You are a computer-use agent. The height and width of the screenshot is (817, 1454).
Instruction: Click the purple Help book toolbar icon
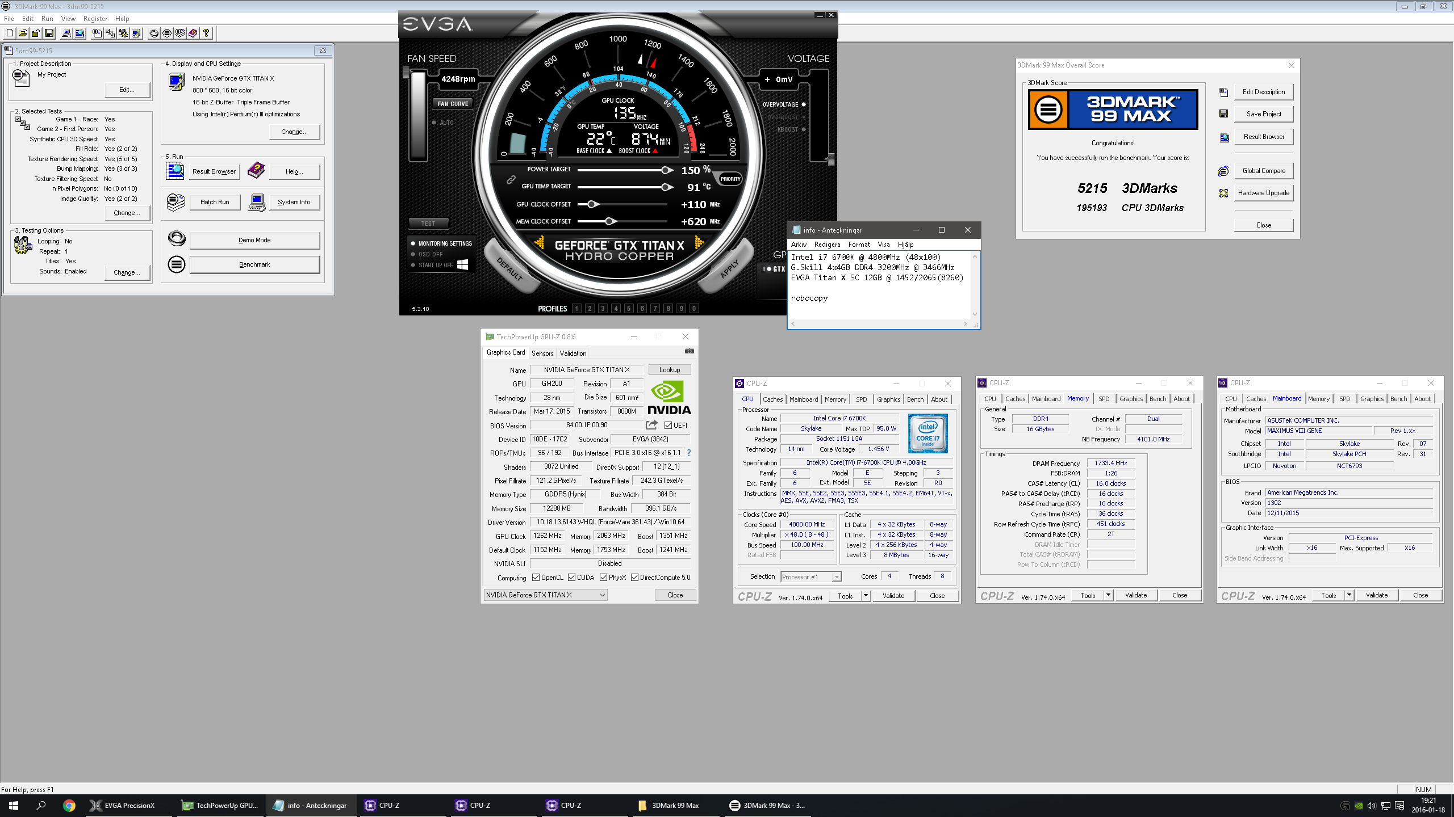[193, 33]
